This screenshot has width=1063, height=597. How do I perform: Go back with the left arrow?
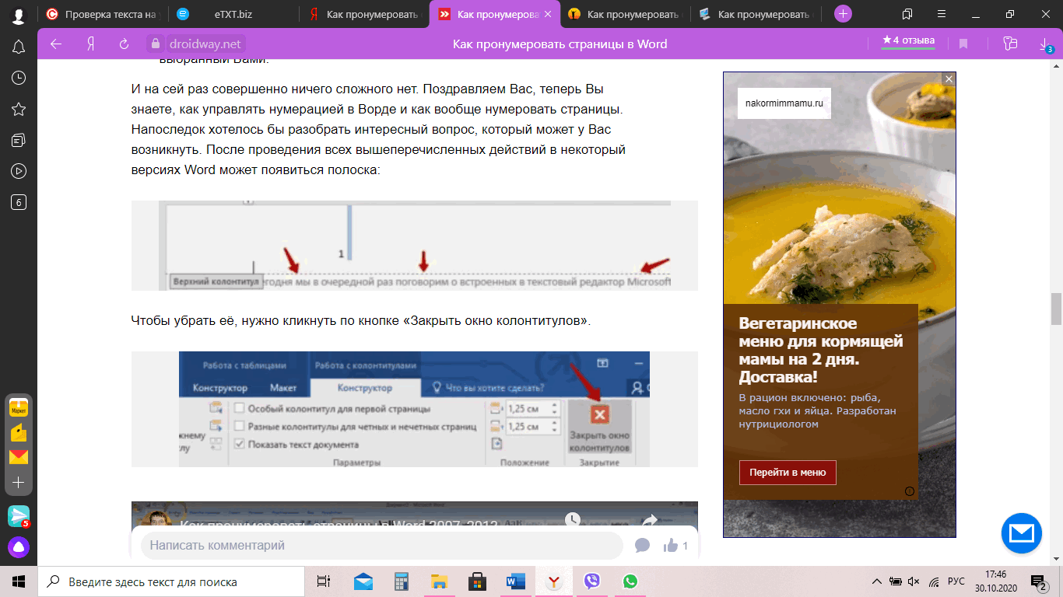pos(56,44)
